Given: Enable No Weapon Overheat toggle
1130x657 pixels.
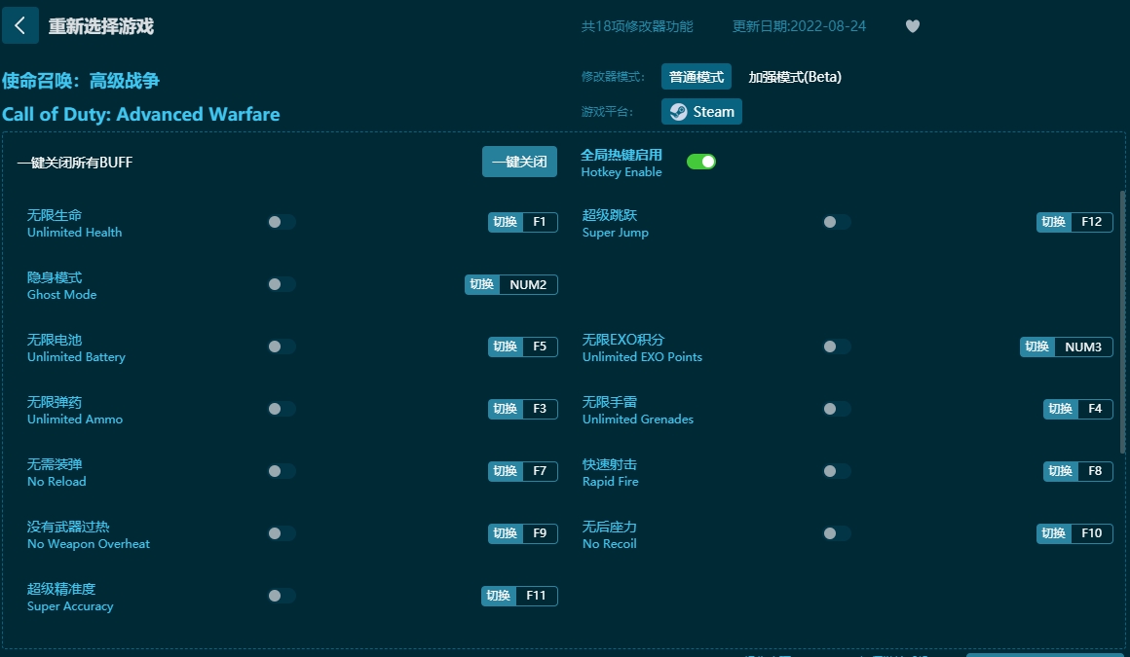Looking at the screenshot, I should point(282,533).
